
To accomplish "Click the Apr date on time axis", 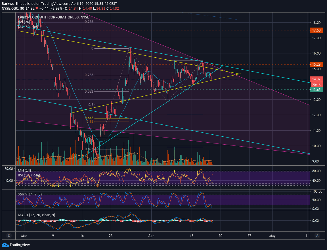I will (x=151, y=236).
